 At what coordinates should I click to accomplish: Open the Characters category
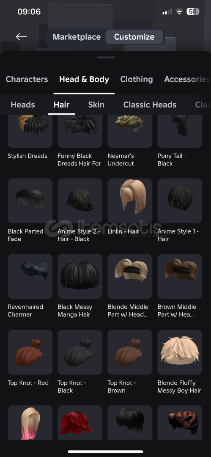coord(27,79)
